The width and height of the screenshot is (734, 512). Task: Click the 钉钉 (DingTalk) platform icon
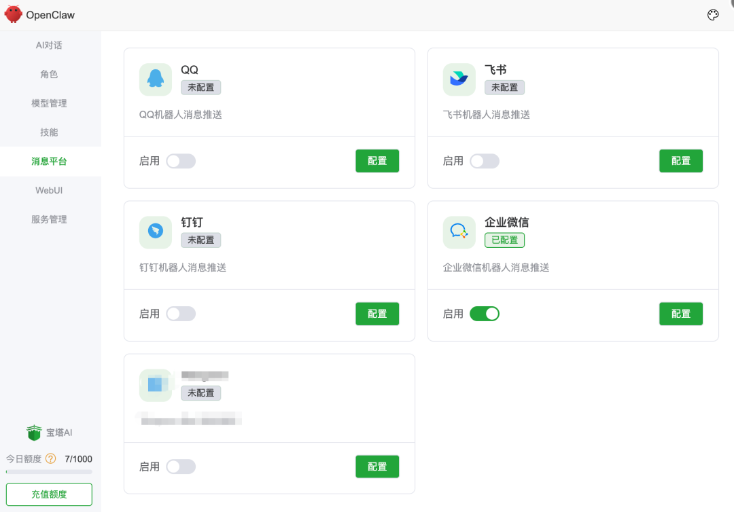[x=155, y=232]
